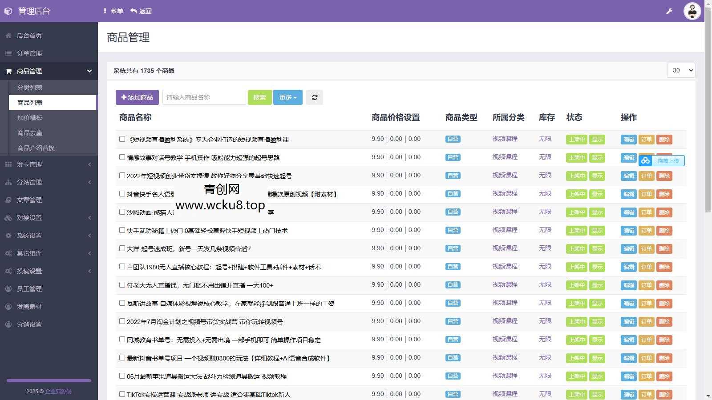
Task: Select the 文章管理 sidebar icon
Action: point(8,200)
